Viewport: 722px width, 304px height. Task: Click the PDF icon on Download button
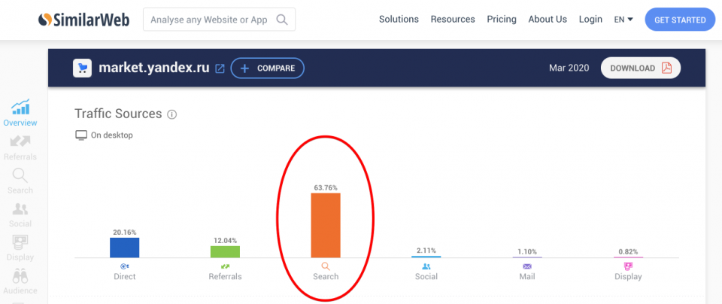666,68
